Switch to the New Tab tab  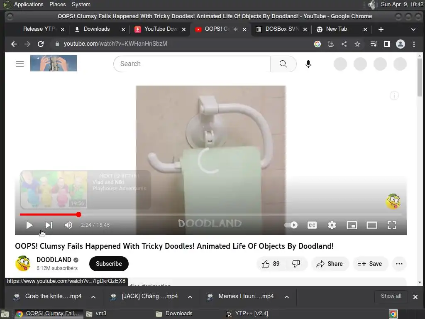336,29
